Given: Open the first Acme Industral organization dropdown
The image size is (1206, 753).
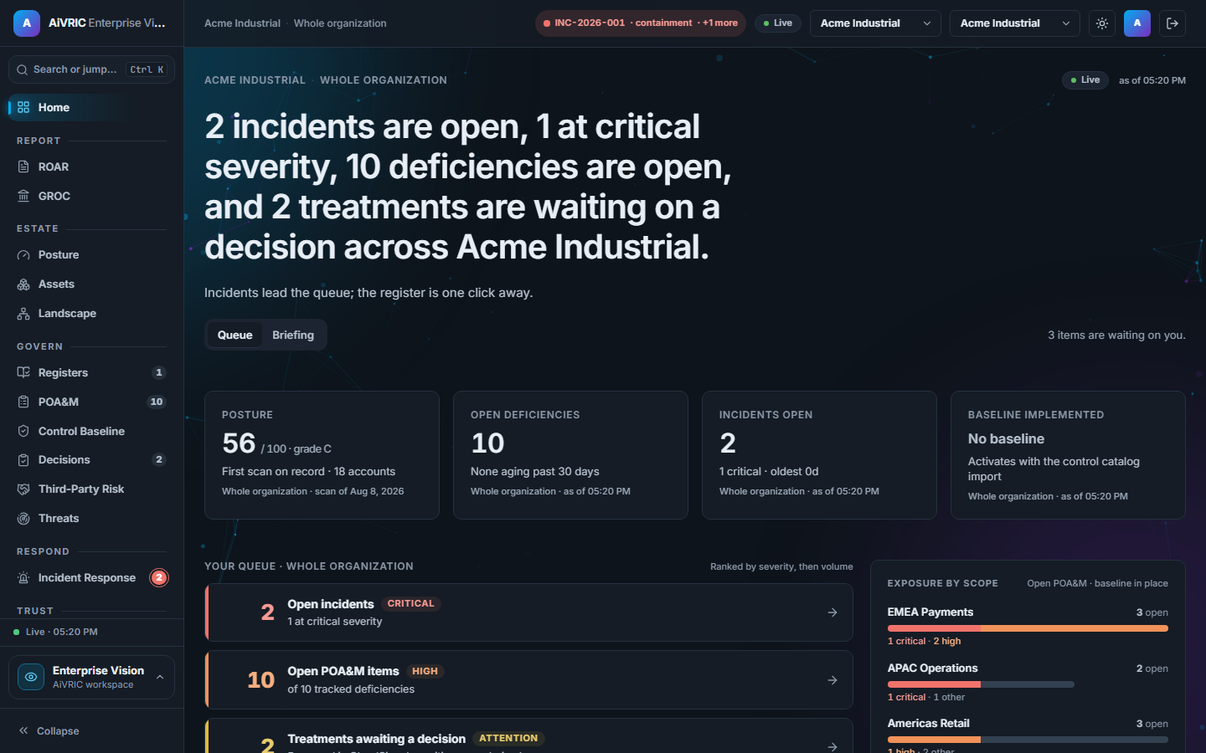Looking at the screenshot, I should click(875, 23).
